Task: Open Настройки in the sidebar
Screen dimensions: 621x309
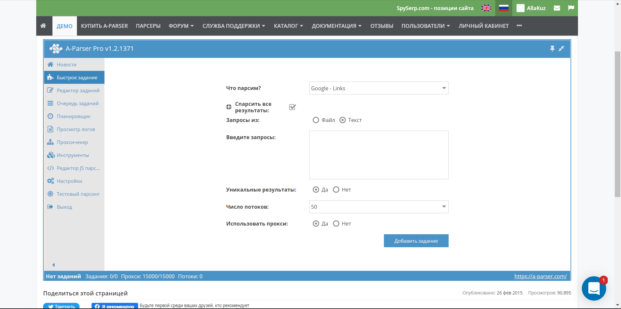Action: (x=74, y=181)
